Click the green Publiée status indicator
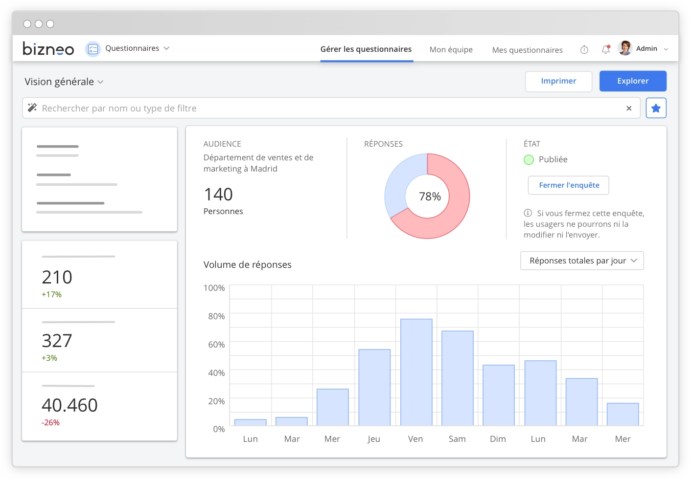 point(529,160)
